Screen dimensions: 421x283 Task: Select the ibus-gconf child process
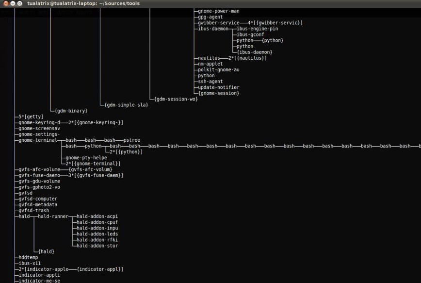click(250, 34)
